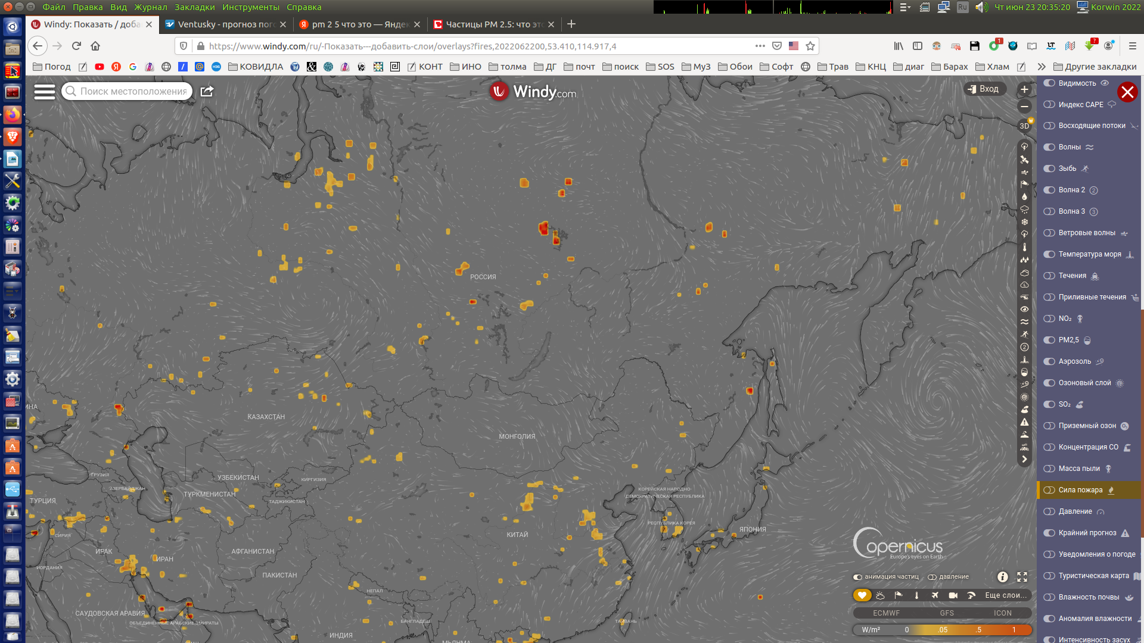Open the layer info icon
This screenshot has height=643, width=1144.
[x=1003, y=577]
